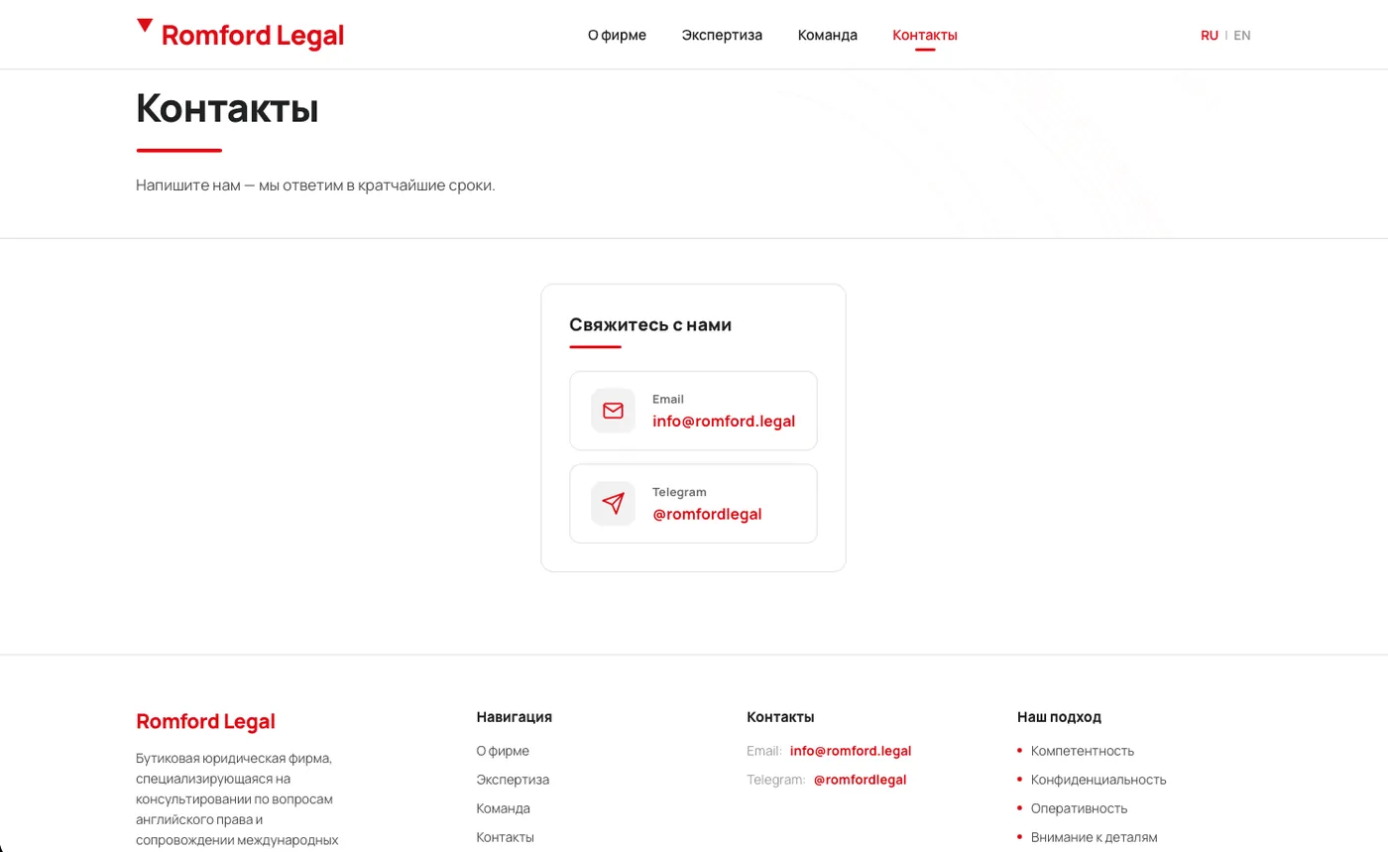Click the Оперативность list item
Image resolution: width=1388 pixels, height=852 pixels.
[1079, 808]
